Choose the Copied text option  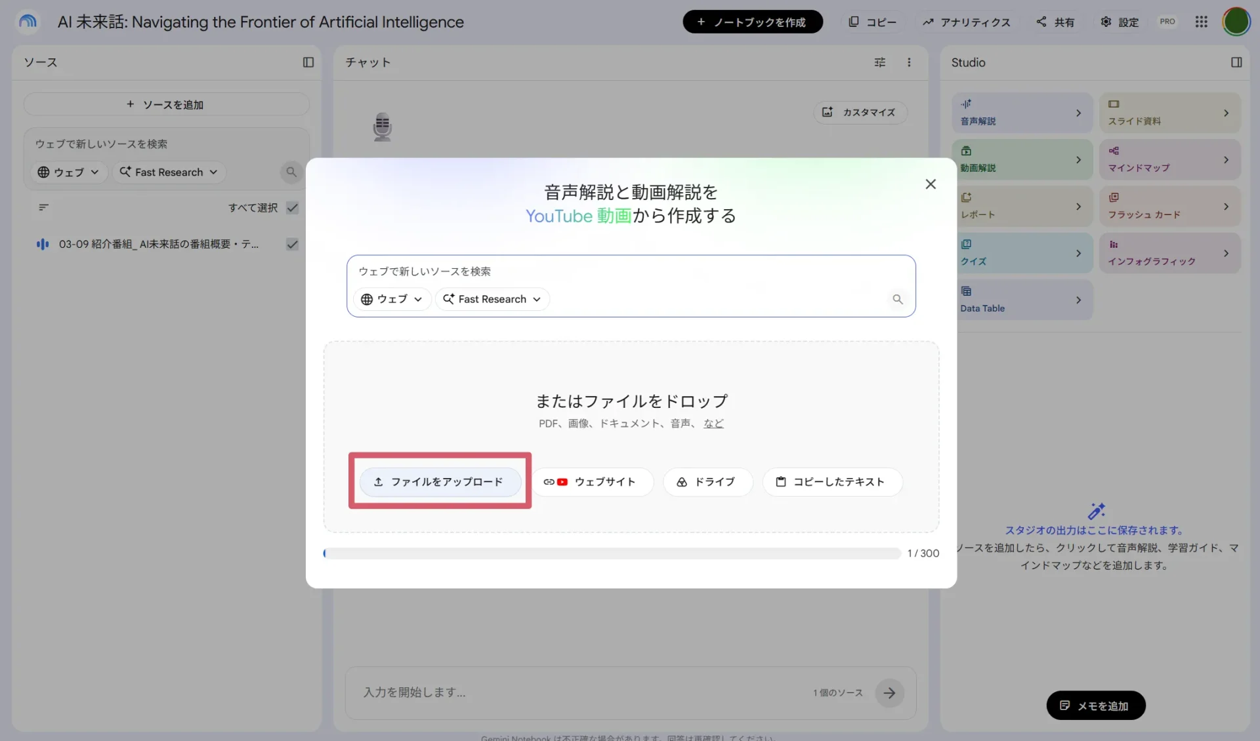point(832,482)
